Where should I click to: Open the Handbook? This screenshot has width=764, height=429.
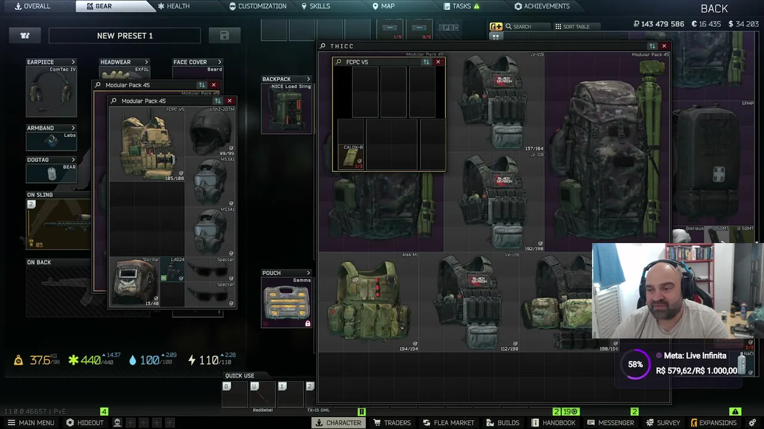click(x=554, y=422)
